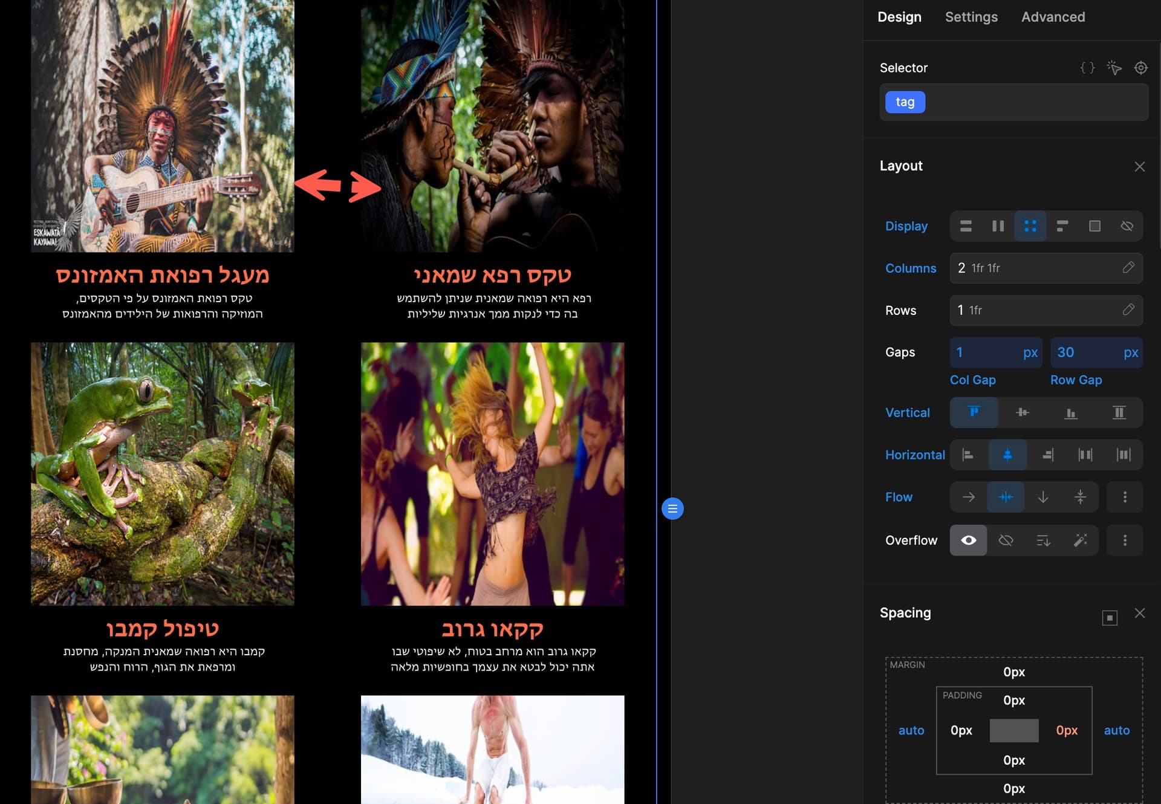Open more Overflow options menu
Viewport: 1161px width, 804px height.
click(1125, 540)
